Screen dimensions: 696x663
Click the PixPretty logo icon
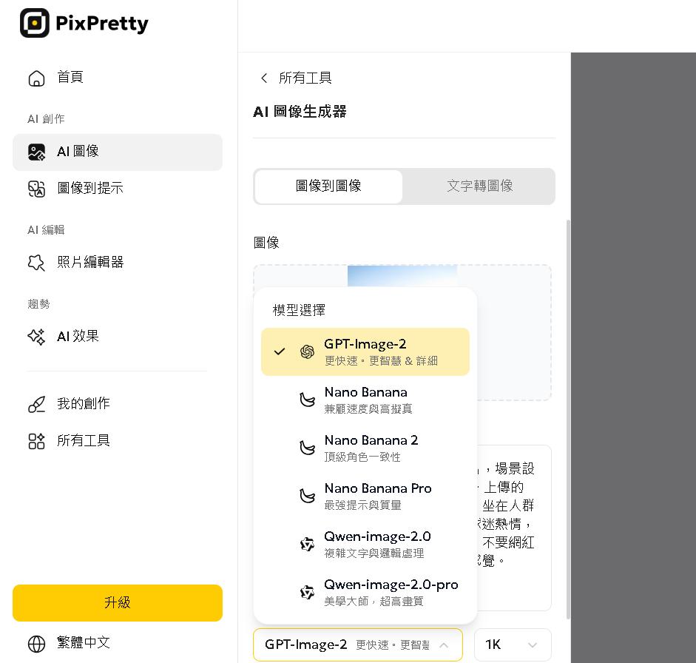point(34,23)
